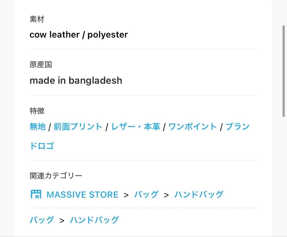
Task: Click the ワンポイント feature tag
Action: tap(193, 127)
